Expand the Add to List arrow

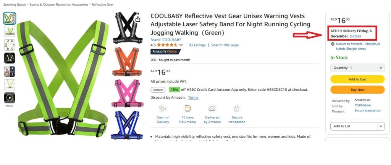tap(381, 126)
